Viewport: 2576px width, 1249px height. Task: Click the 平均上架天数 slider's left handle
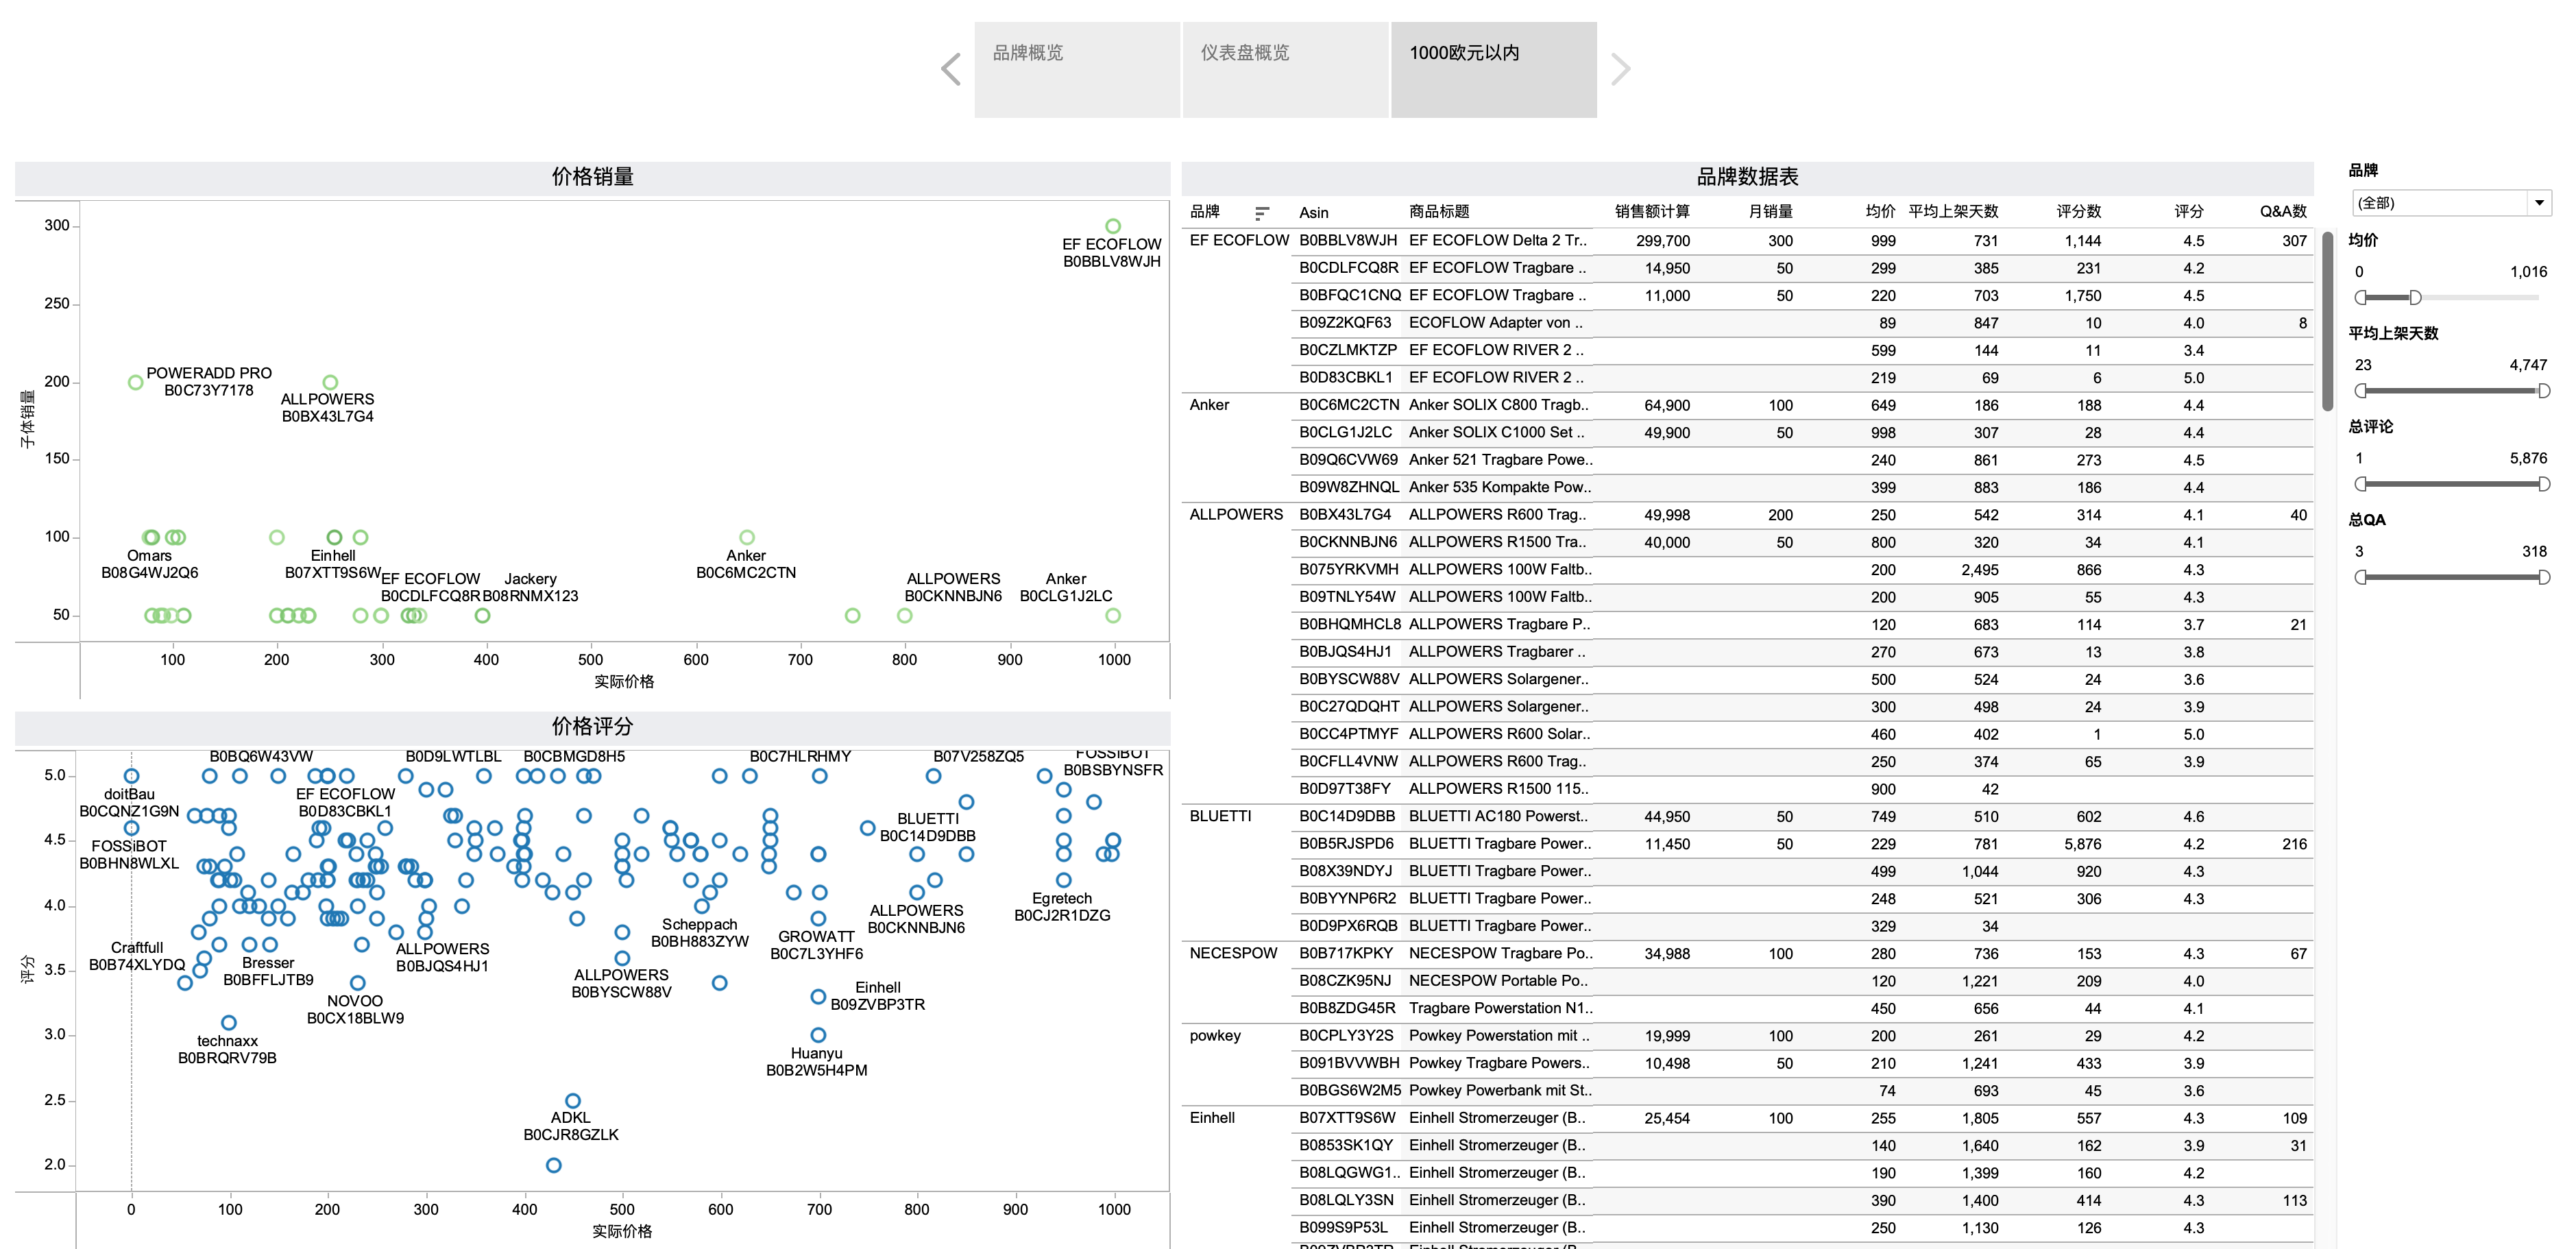[x=2361, y=390]
